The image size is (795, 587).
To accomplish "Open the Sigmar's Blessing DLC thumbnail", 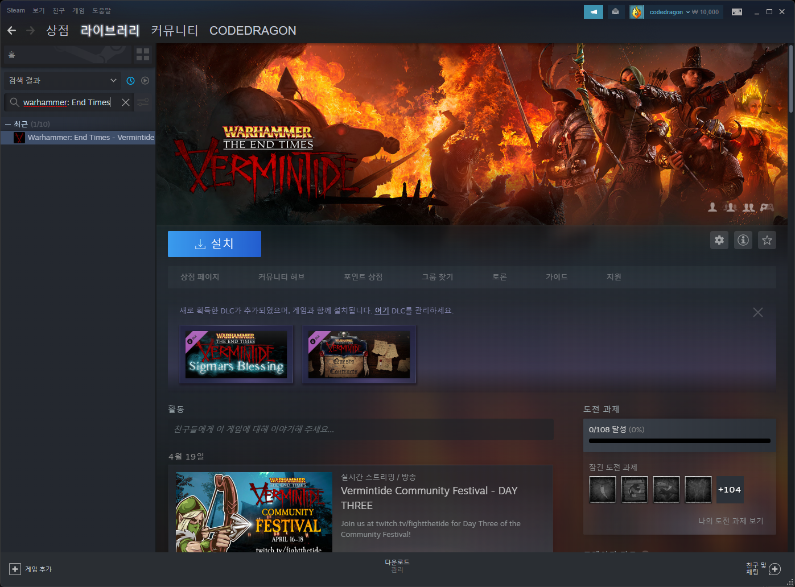I will click(236, 354).
